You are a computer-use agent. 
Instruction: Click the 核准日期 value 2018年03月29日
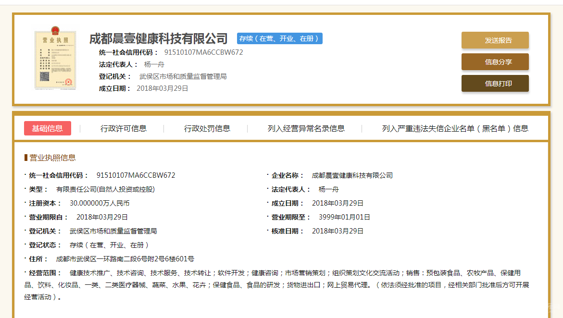point(338,231)
